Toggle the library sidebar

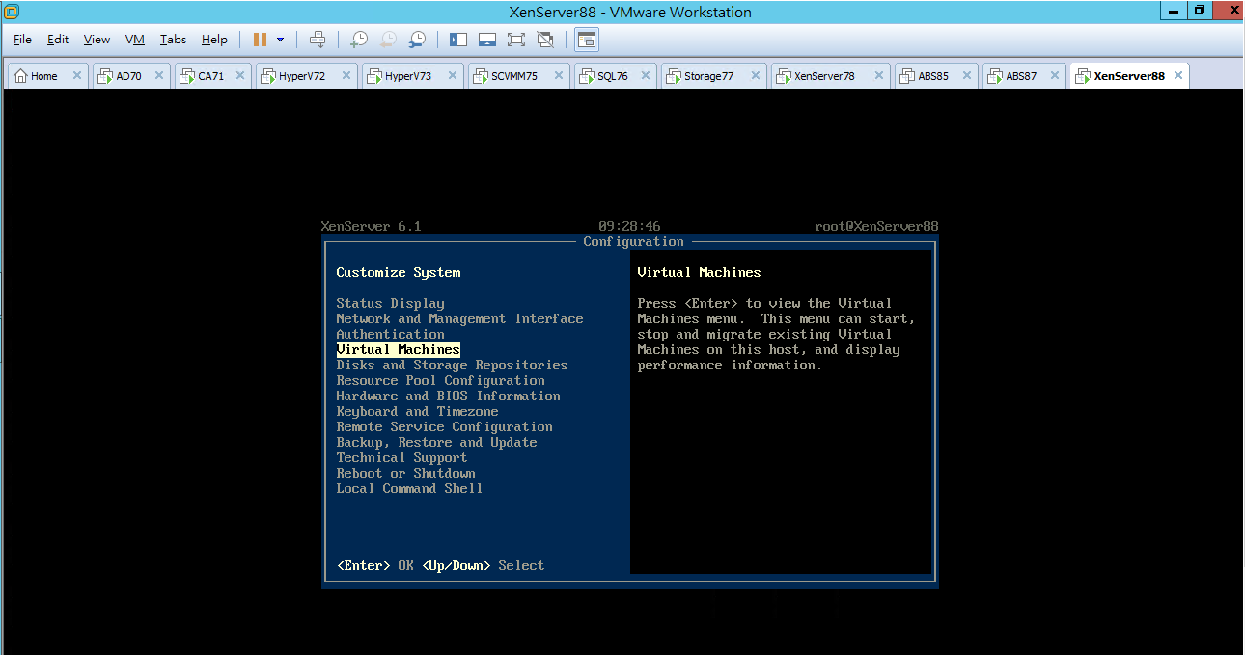(458, 40)
